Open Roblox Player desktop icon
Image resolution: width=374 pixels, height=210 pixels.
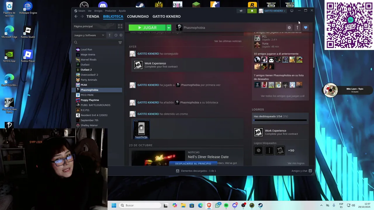coord(28,56)
